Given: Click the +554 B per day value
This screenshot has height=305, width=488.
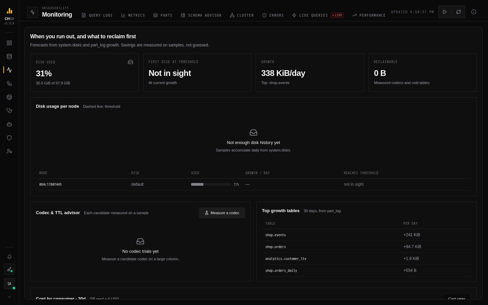Looking at the screenshot, I should [410, 270].
